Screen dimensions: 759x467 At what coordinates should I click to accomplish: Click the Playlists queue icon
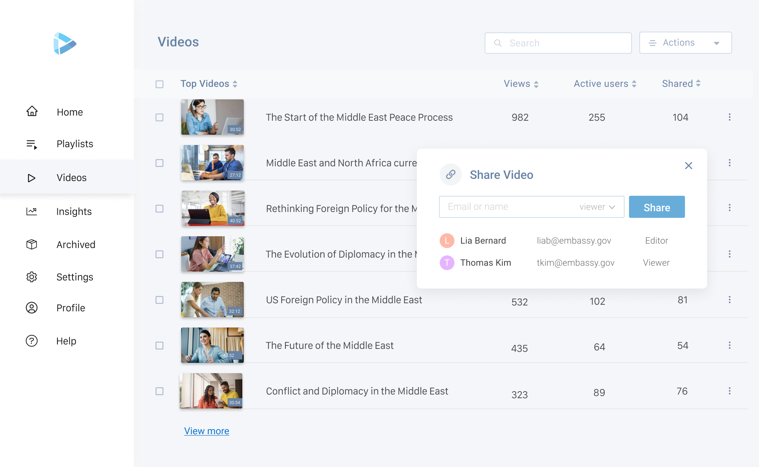coord(32,144)
